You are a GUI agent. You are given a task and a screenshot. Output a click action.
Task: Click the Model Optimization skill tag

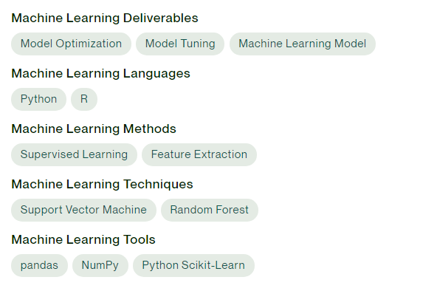pos(71,44)
